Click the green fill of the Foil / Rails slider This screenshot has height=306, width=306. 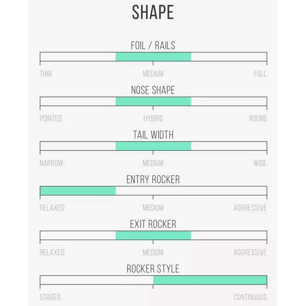click(x=153, y=57)
